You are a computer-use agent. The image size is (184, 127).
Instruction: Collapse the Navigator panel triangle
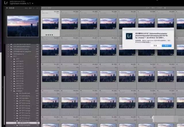8,8
